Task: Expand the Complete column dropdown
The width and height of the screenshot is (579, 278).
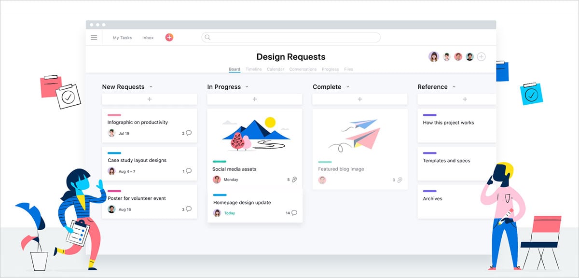Action: (x=348, y=87)
